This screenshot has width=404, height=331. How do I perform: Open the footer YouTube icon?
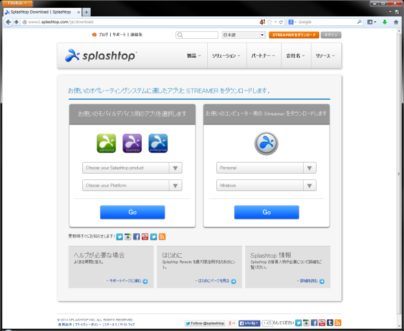[x=322, y=323]
